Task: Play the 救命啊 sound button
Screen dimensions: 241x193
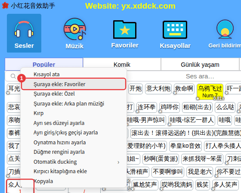Action: [184, 89]
